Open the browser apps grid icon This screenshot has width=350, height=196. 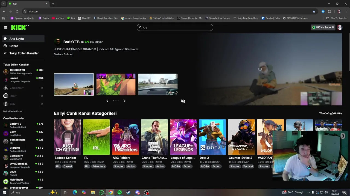[x=4, y=18]
